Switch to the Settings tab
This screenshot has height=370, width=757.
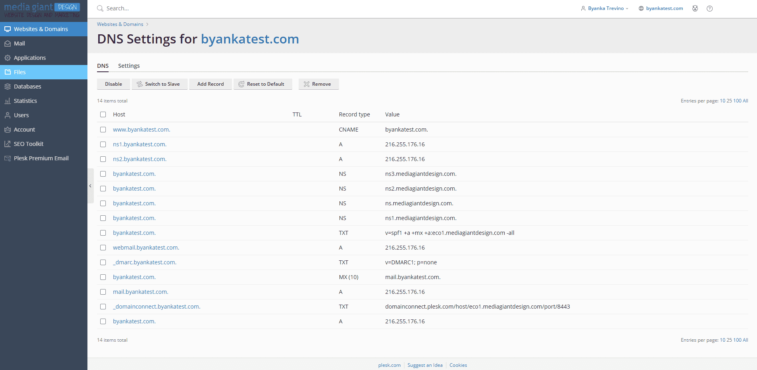point(129,65)
